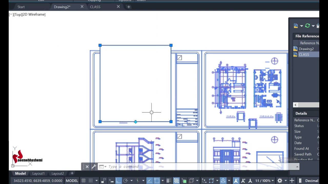Toggle Object Snap in status bar
This screenshot has width=328, height=184.
tap(157, 181)
